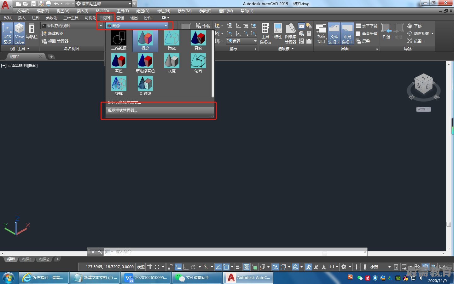Select the 概念 visual style thumbnail

[145, 41]
